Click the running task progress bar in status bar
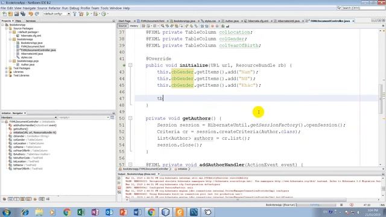The width and height of the screenshot is (386, 217). point(316,205)
